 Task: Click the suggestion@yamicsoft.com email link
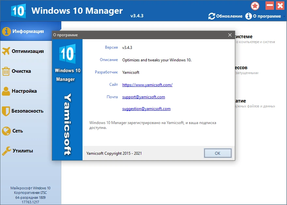pos(146,109)
